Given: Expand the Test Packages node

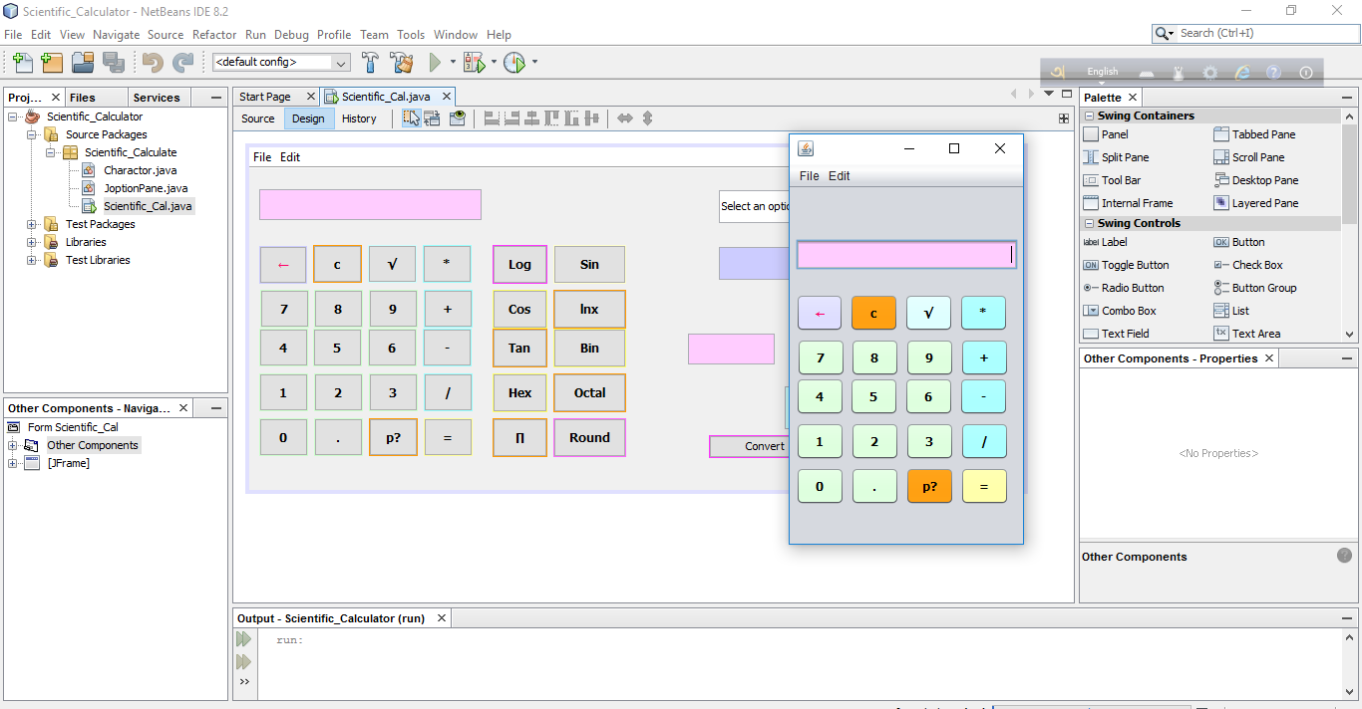Looking at the screenshot, I should pyautogui.click(x=31, y=224).
